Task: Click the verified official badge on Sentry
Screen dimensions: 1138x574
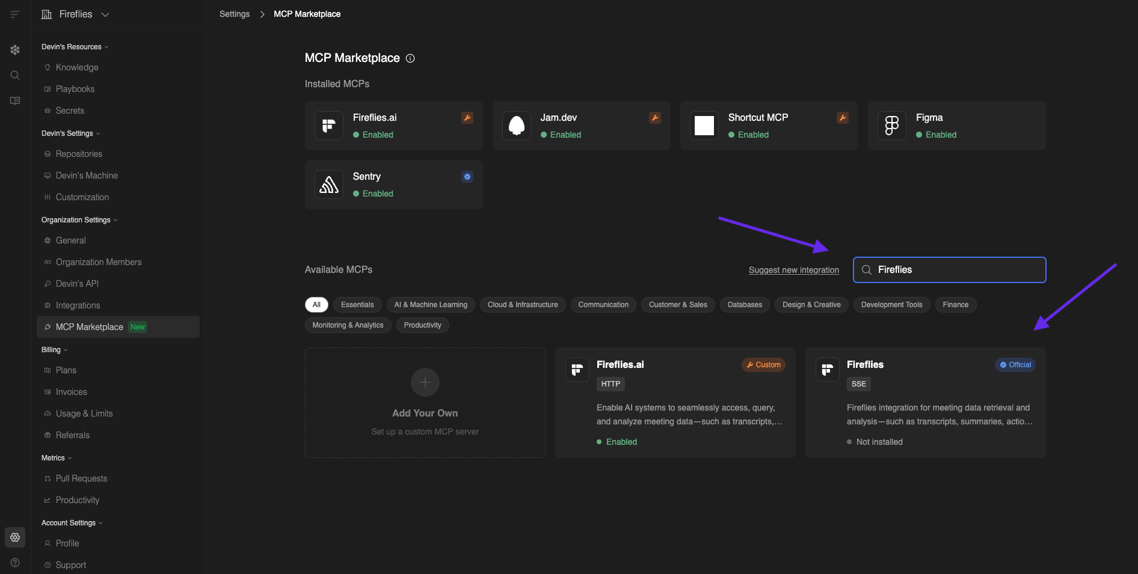Action: [x=467, y=177]
